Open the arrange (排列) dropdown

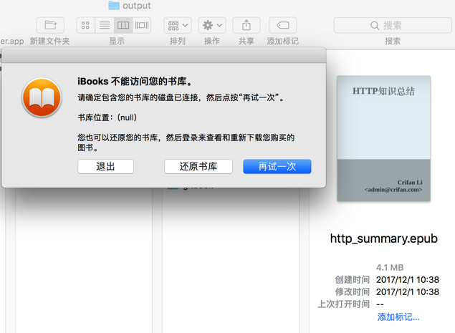pos(178,25)
